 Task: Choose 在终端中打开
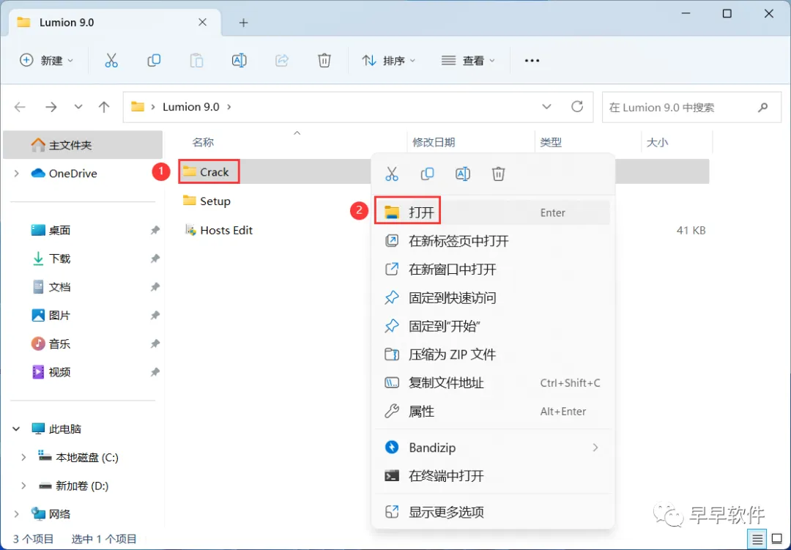click(x=493, y=476)
